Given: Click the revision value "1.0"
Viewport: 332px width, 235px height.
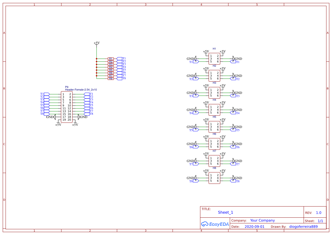Looking at the screenshot, I should [319, 213].
